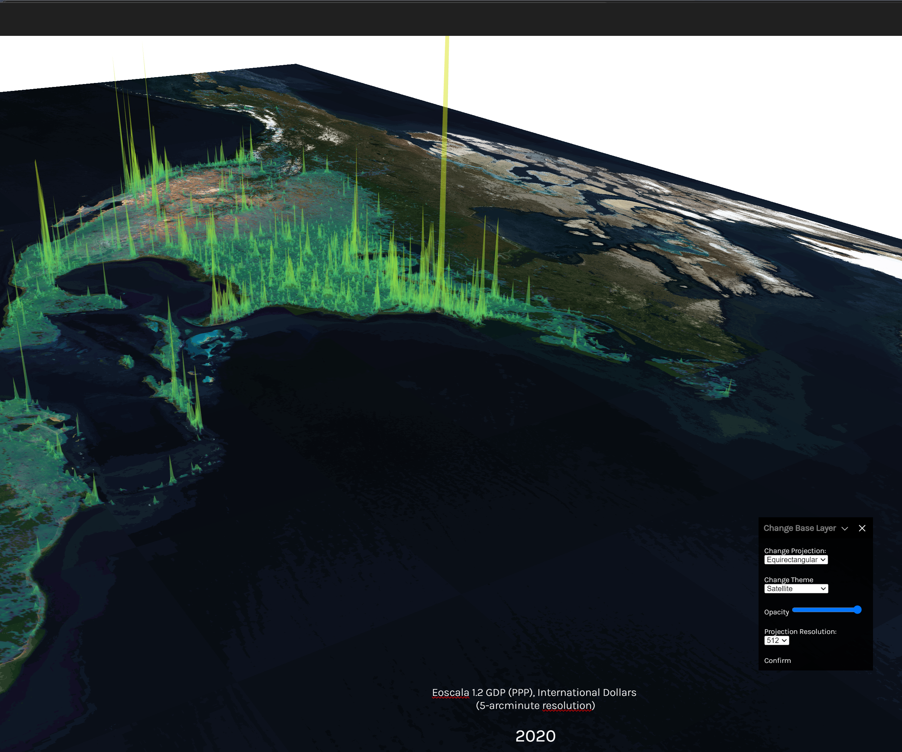Screen dimensions: 902x752
Task: Click the Change Base Layer panel title
Action: pos(799,528)
